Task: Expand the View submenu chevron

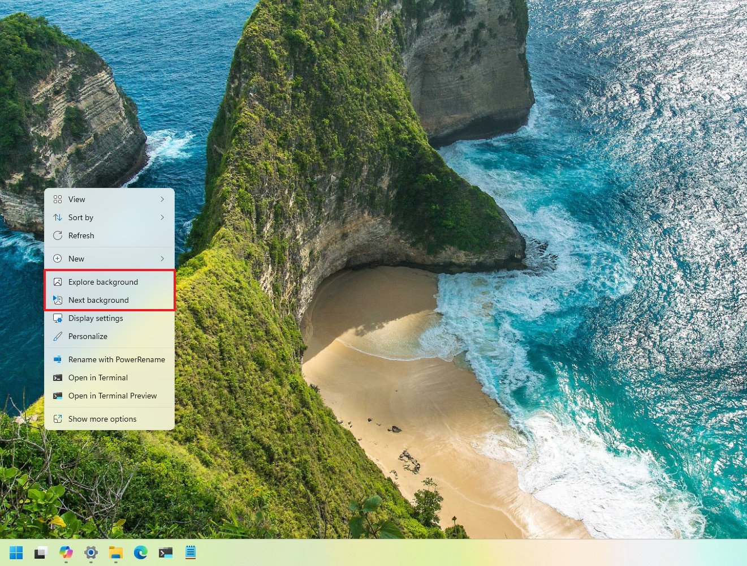Action: point(162,199)
